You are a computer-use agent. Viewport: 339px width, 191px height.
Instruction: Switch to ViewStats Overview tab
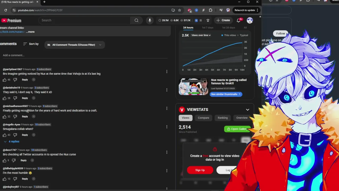pos(242,118)
